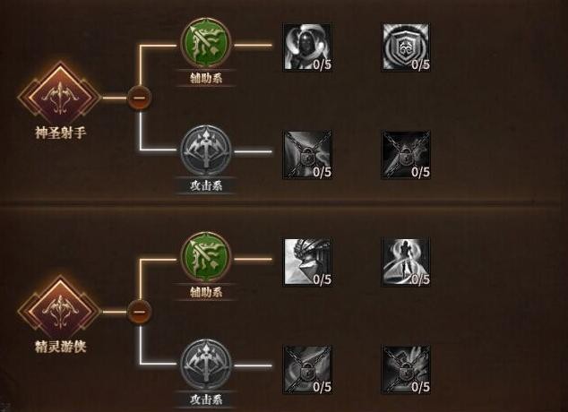Click the 辅助系 label under 神圣射手
Screen dimensions: 568x412
click(x=206, y=78)
